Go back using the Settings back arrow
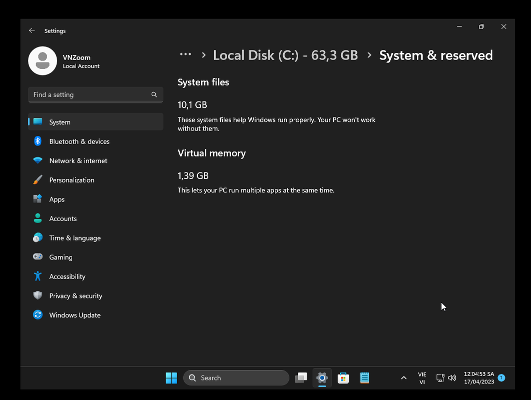This screenshot has width=531, height=400. point(32,30)
